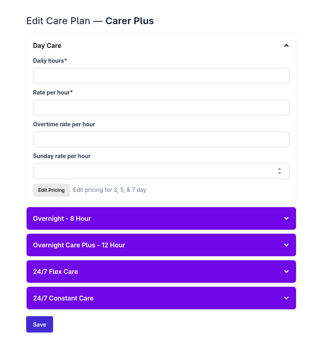The image size is (325, 358).
Task: Click the 24/7 Constant Care chevron icon
Action: click(286, 298)
